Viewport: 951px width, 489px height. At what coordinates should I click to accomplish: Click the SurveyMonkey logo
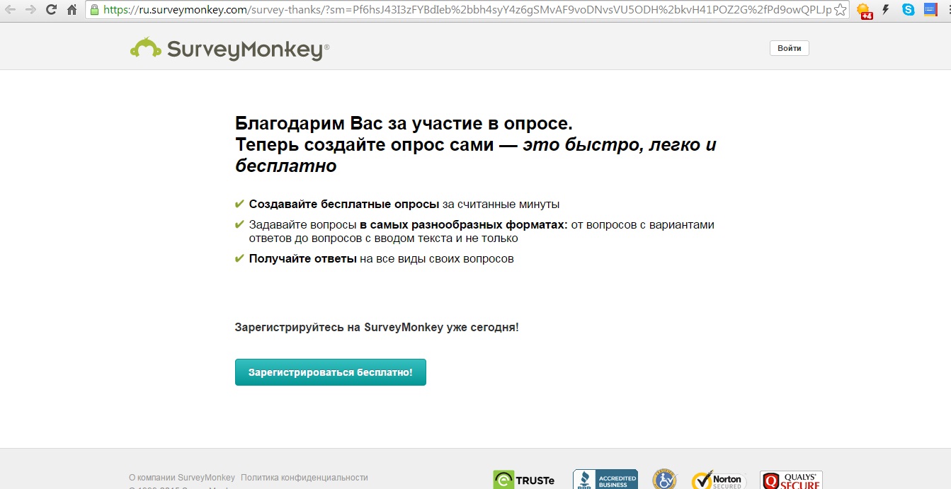[229, 48]
